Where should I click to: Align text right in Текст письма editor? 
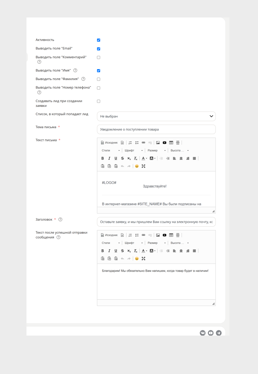coord(188,159)
